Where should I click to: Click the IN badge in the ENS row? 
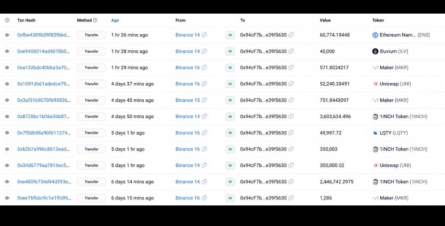(x=230, y=35)
